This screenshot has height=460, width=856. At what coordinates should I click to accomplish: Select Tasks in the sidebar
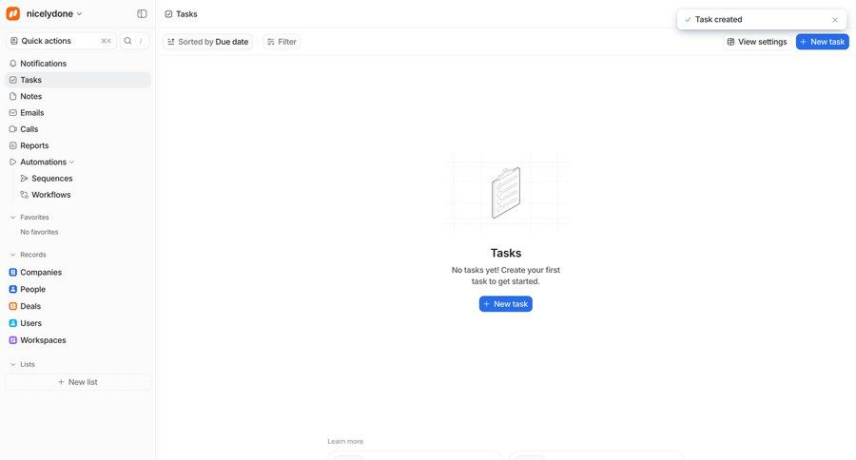pos(78,80)
